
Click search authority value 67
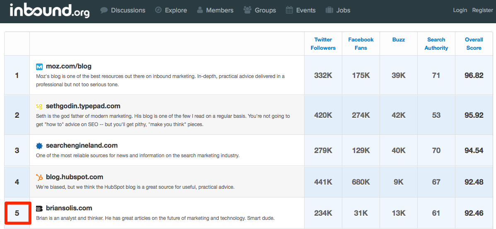pyautogui.click(x=436, y=182)
